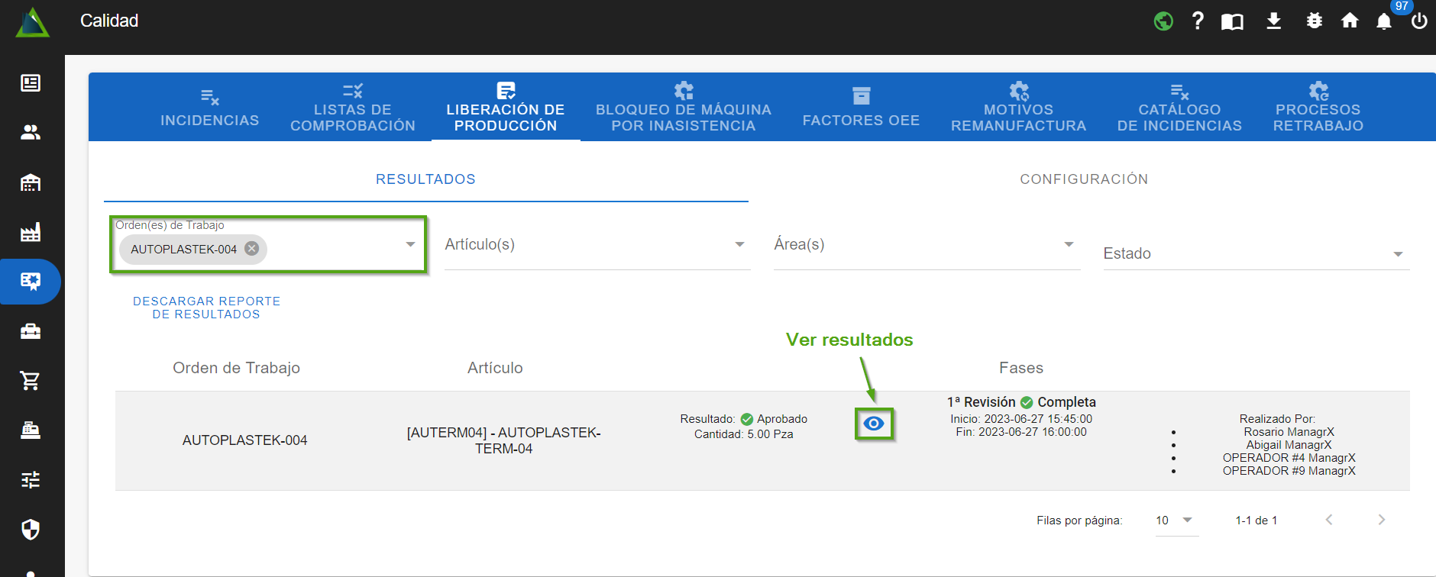Click the home icon in top bar
Image resolution: width=1436 pixels, height=577 pixels.
pyautogui.click(x=1350, y=21)
